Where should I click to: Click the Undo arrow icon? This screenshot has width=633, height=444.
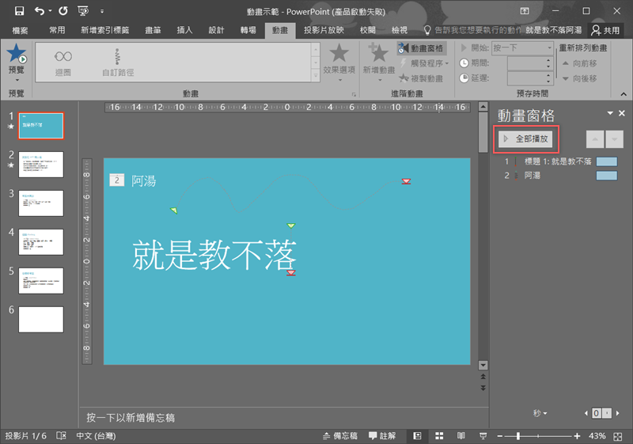(39, 11)
